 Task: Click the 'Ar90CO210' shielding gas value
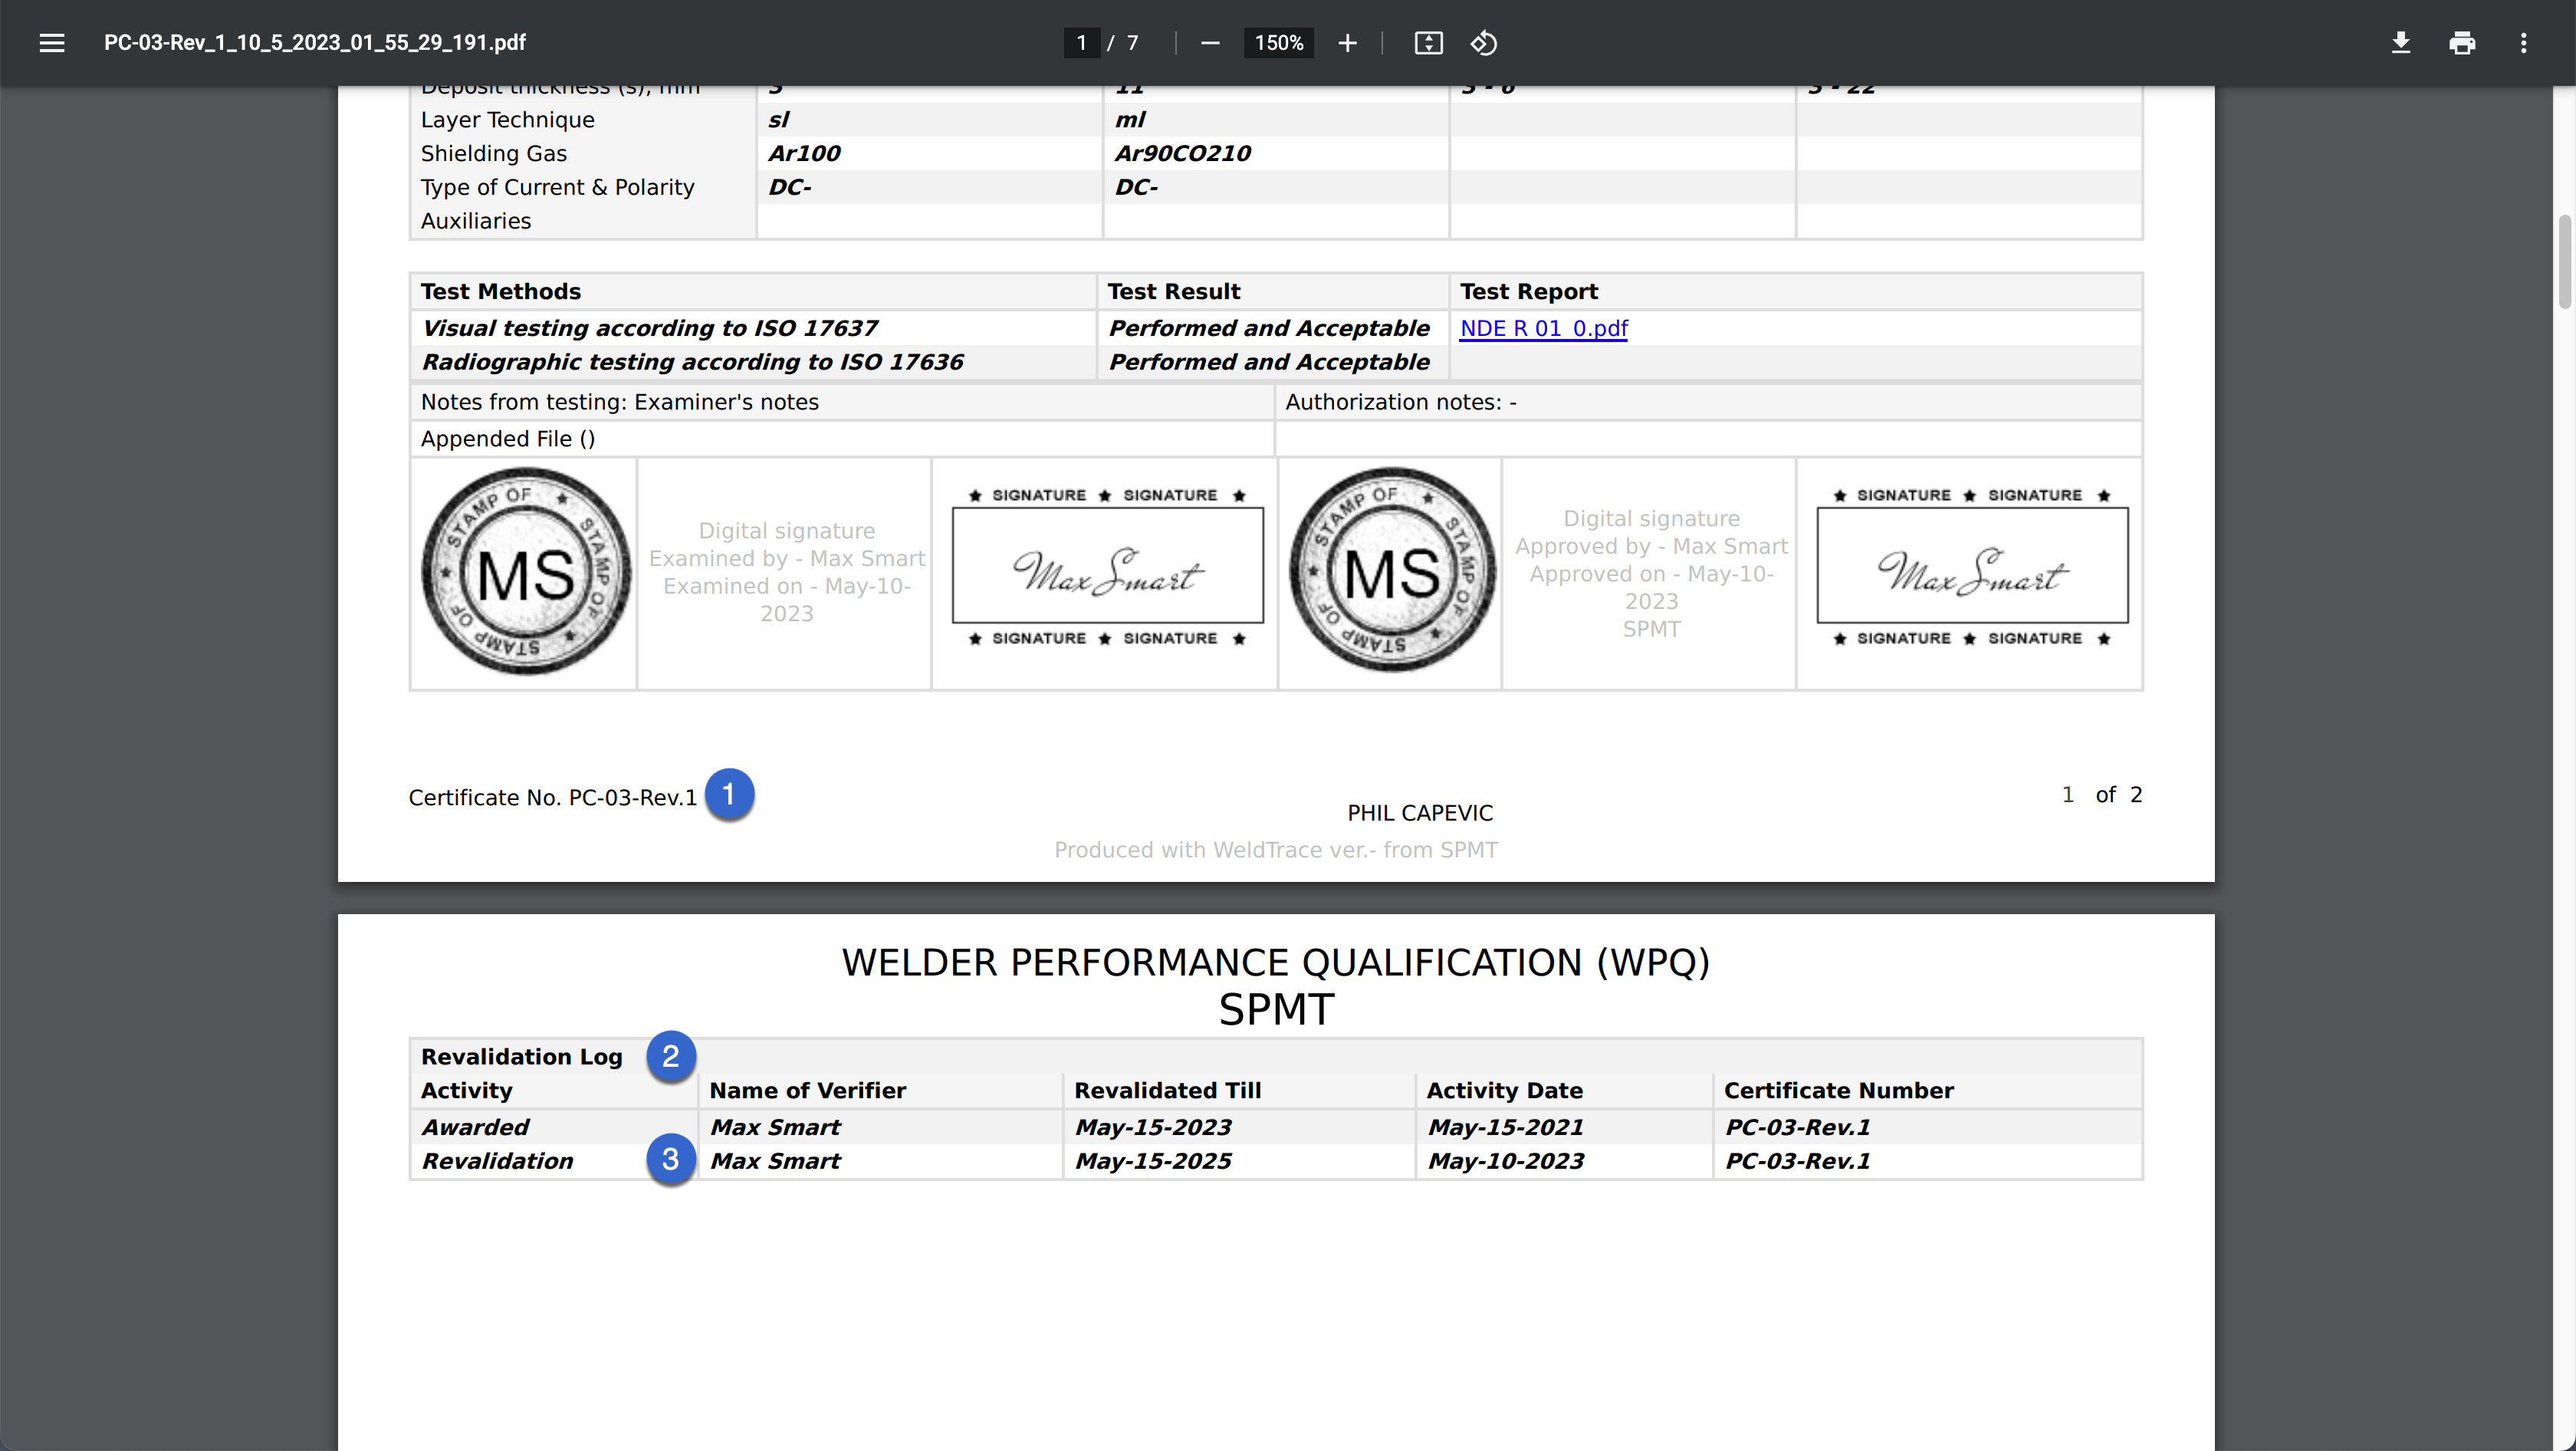tap(1183, 153)
